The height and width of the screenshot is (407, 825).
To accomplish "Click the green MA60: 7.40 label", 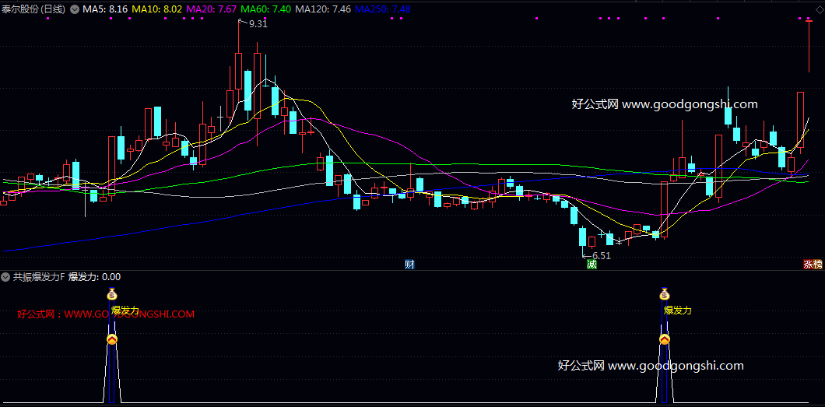I will coord(266,9).
